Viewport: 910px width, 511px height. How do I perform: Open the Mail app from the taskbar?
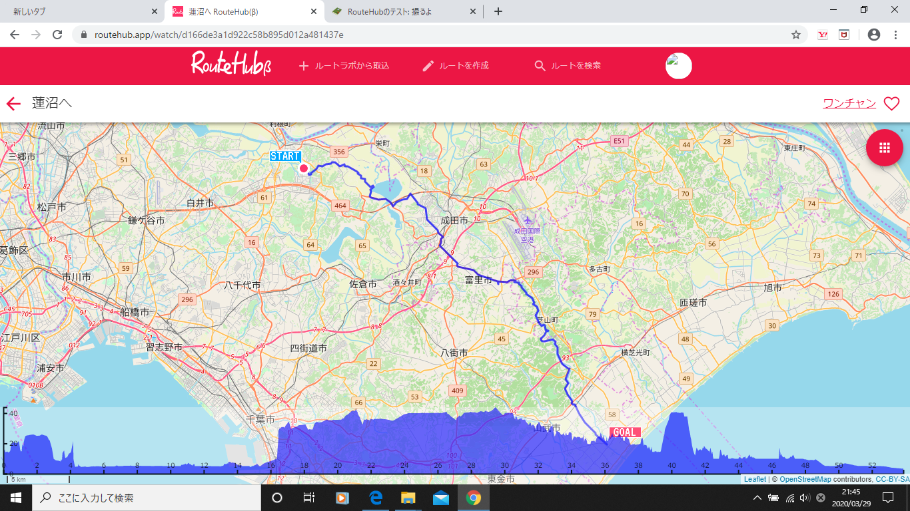[x=440, y=497]
